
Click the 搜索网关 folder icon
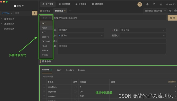point(5,24)
